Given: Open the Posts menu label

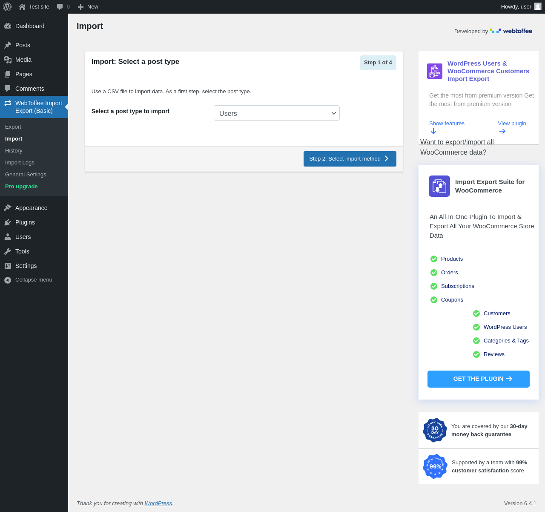Looking at the screenshot, I should (x=23, y=45).
